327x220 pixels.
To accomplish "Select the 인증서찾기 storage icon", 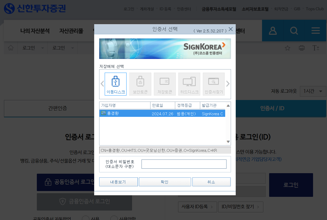I will (x=214, y=84).
